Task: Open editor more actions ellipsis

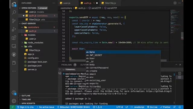Action: (180, 3)
